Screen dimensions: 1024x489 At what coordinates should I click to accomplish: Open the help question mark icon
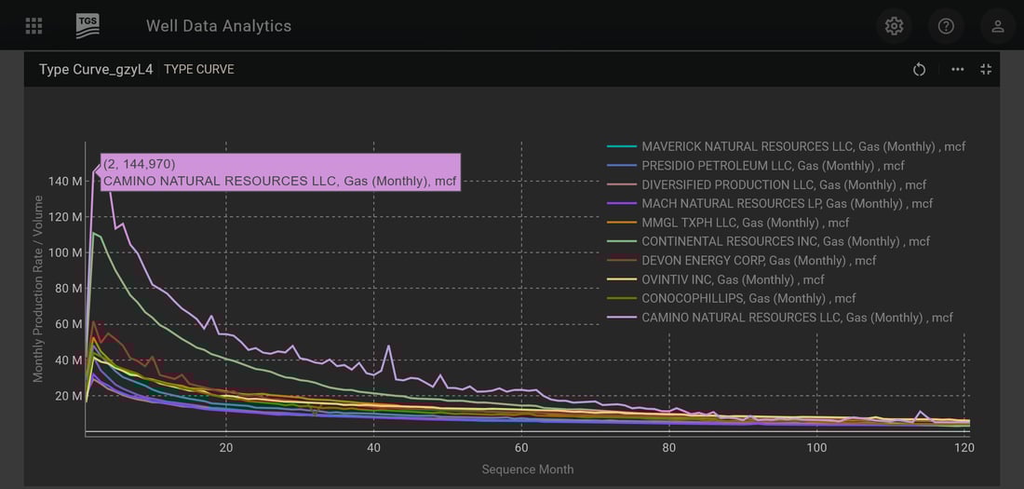coord(946,26)
